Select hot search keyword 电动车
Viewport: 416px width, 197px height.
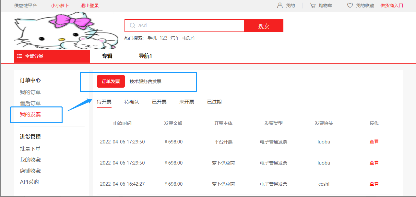coord(189,38)
